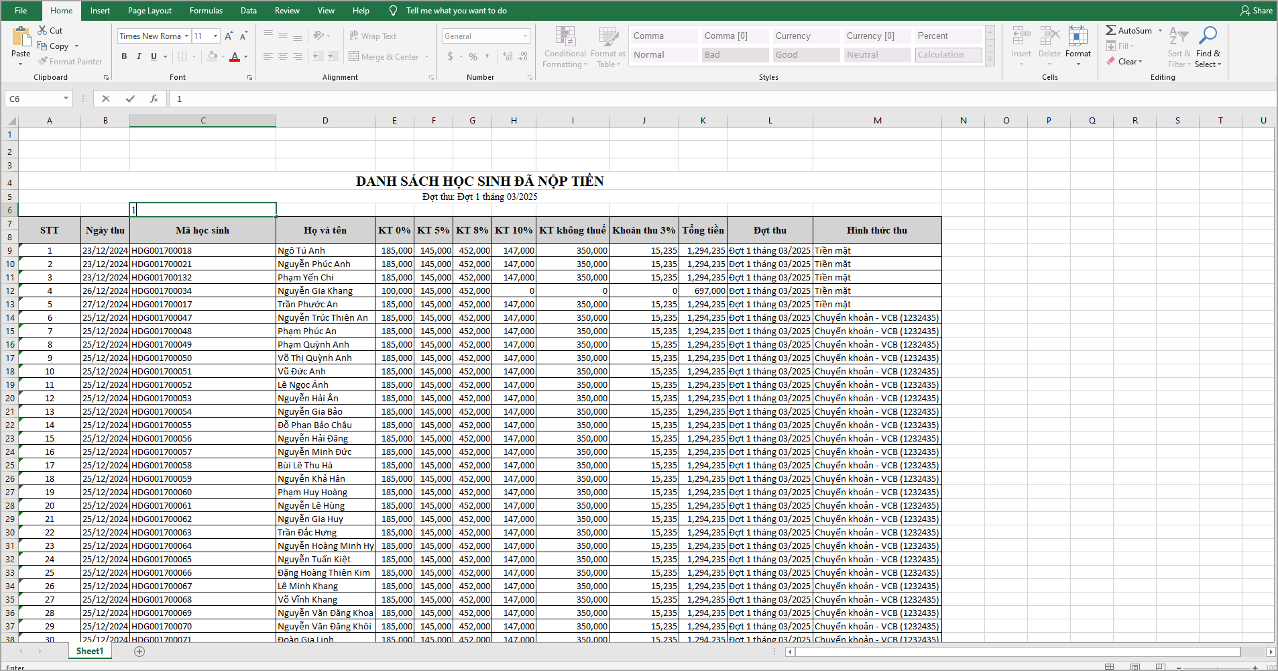Screen dimensions: 1278x671
Task: Click the Share button
Action: point(1257,11)
